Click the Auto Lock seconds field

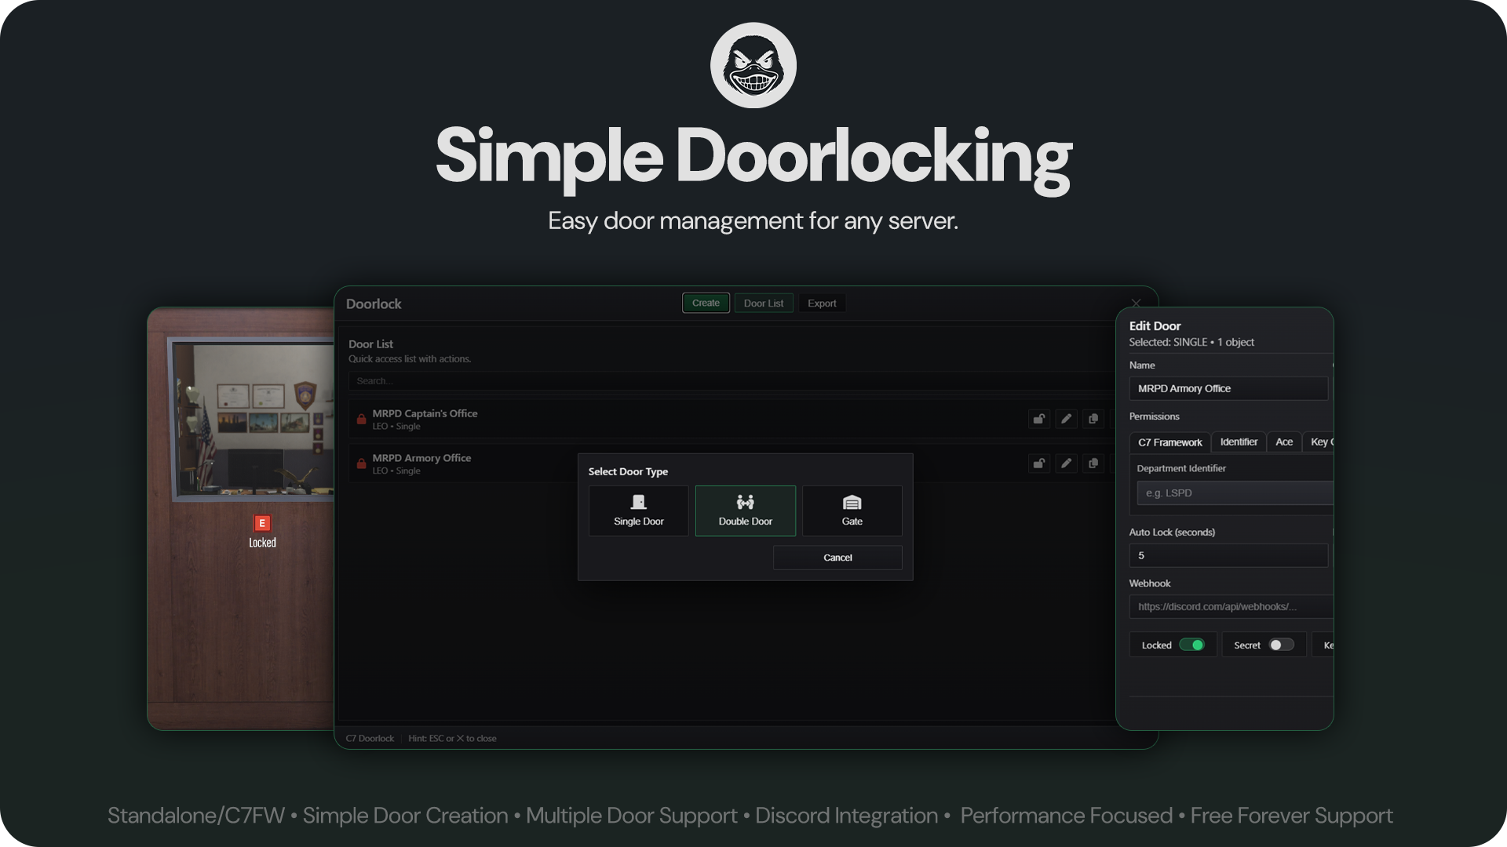1228,555
